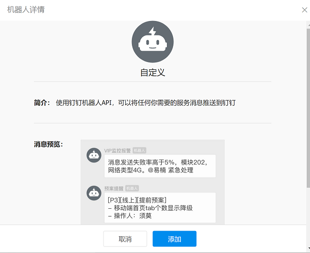Click the 消息发送失败率 message bubble
This screenshot has height=253, width=310.
(x=160, y=166)
